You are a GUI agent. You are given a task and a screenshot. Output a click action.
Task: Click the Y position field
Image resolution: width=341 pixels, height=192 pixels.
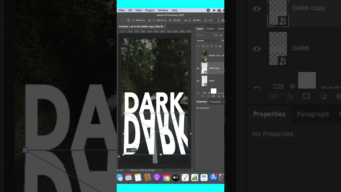point(161,20)
